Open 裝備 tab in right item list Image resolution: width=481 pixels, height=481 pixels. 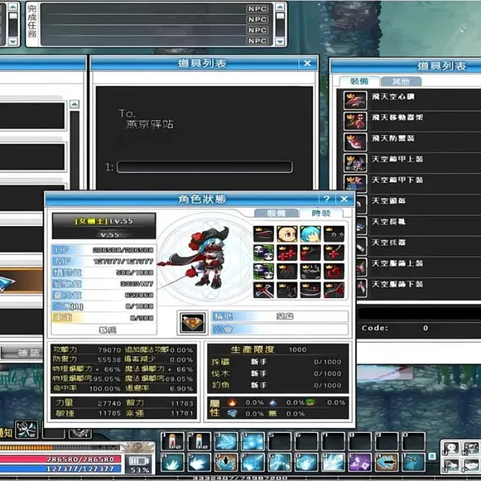360,81
